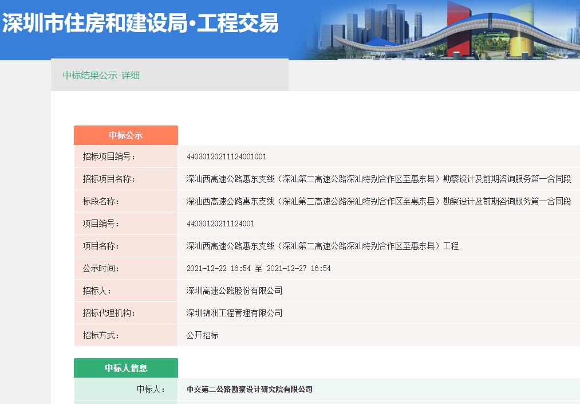The image size is (580, 404).
Task: Click the 招标项目名称 value text
Action: point(378,179)
